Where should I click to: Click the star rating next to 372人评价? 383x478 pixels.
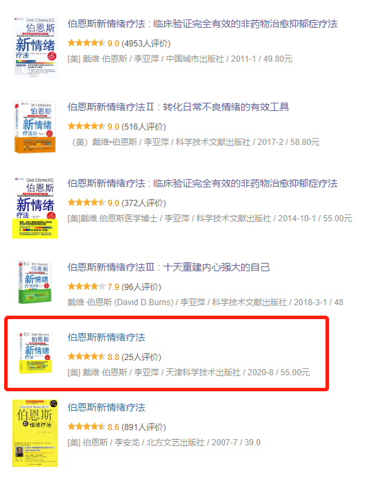click(87, 202)
